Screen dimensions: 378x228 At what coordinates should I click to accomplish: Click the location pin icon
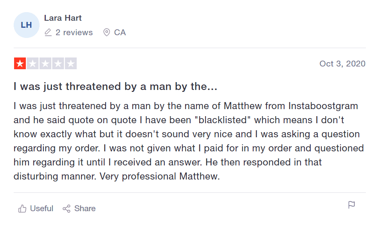[x=106, y=32]
